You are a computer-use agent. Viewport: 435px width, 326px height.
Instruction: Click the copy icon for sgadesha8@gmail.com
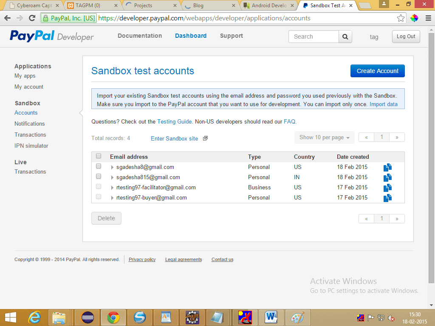[x=387, y=167]
